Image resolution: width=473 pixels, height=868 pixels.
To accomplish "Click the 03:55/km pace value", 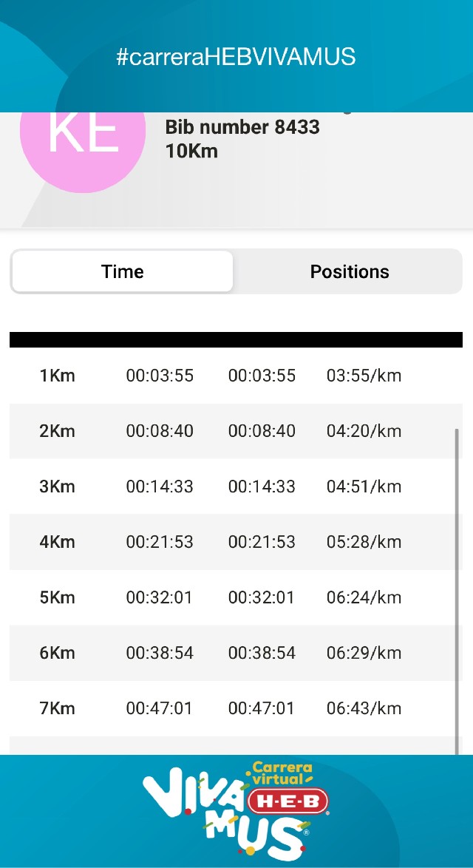I will (x=364, y=376).
